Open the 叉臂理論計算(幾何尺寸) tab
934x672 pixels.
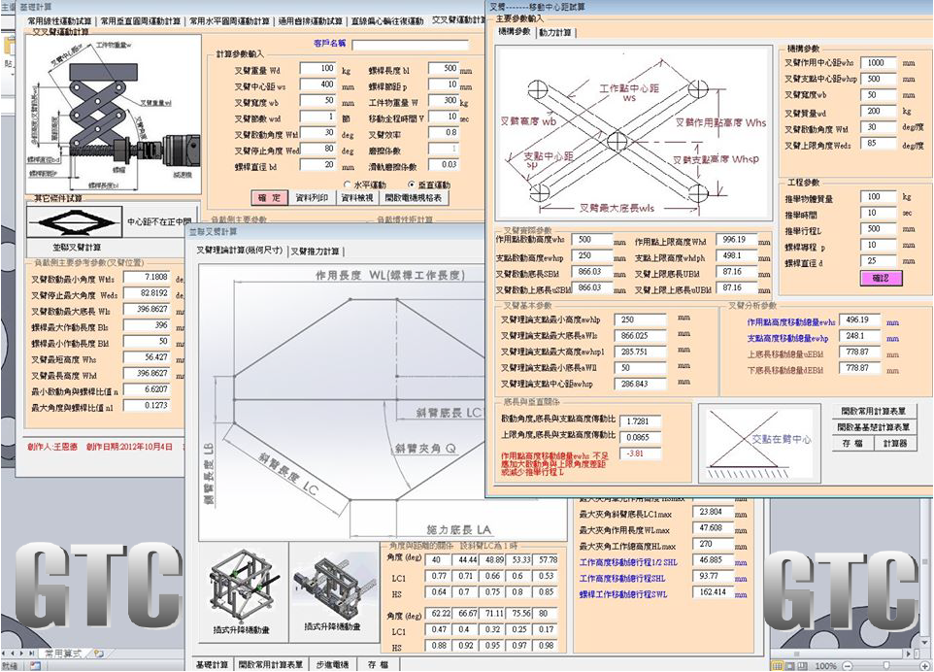240,251
